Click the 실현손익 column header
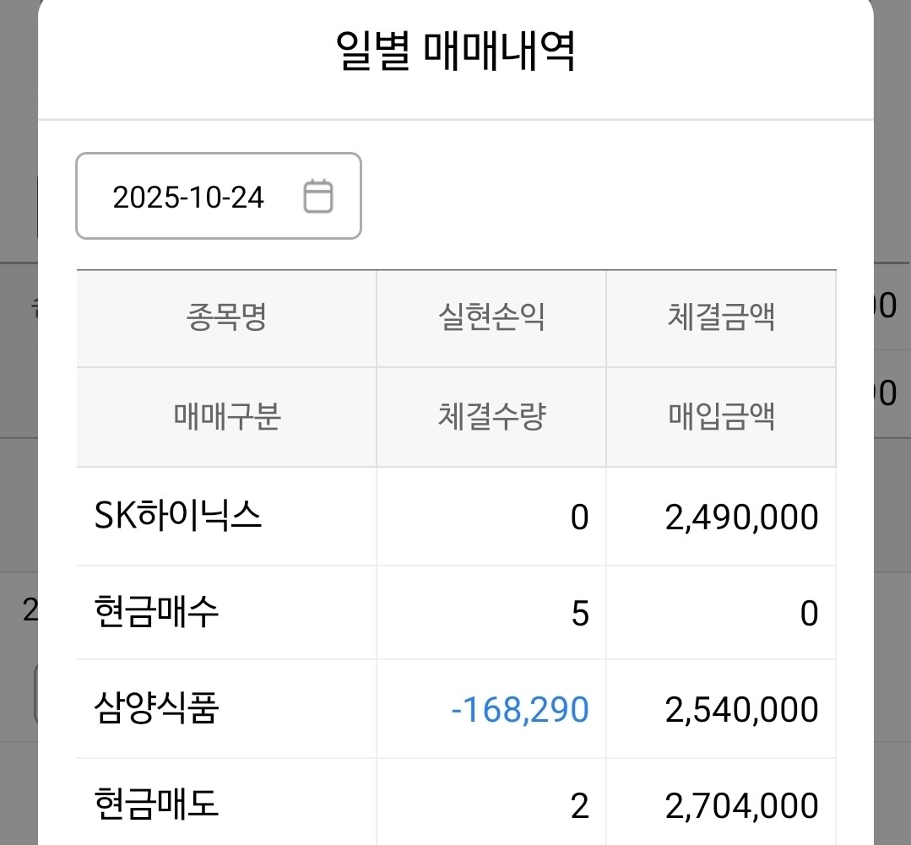This screenshot has width=911, height=845. tap(491, 318)
